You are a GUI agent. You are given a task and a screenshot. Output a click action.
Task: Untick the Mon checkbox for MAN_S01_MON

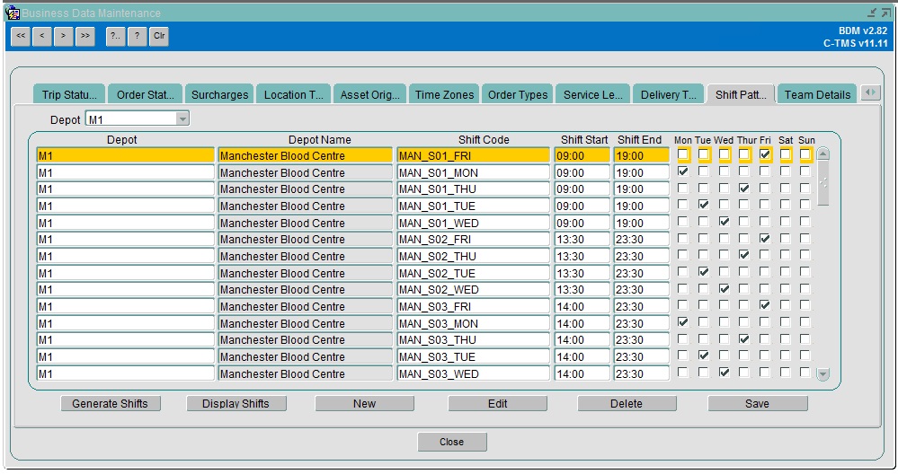click(x=683, y=171)
